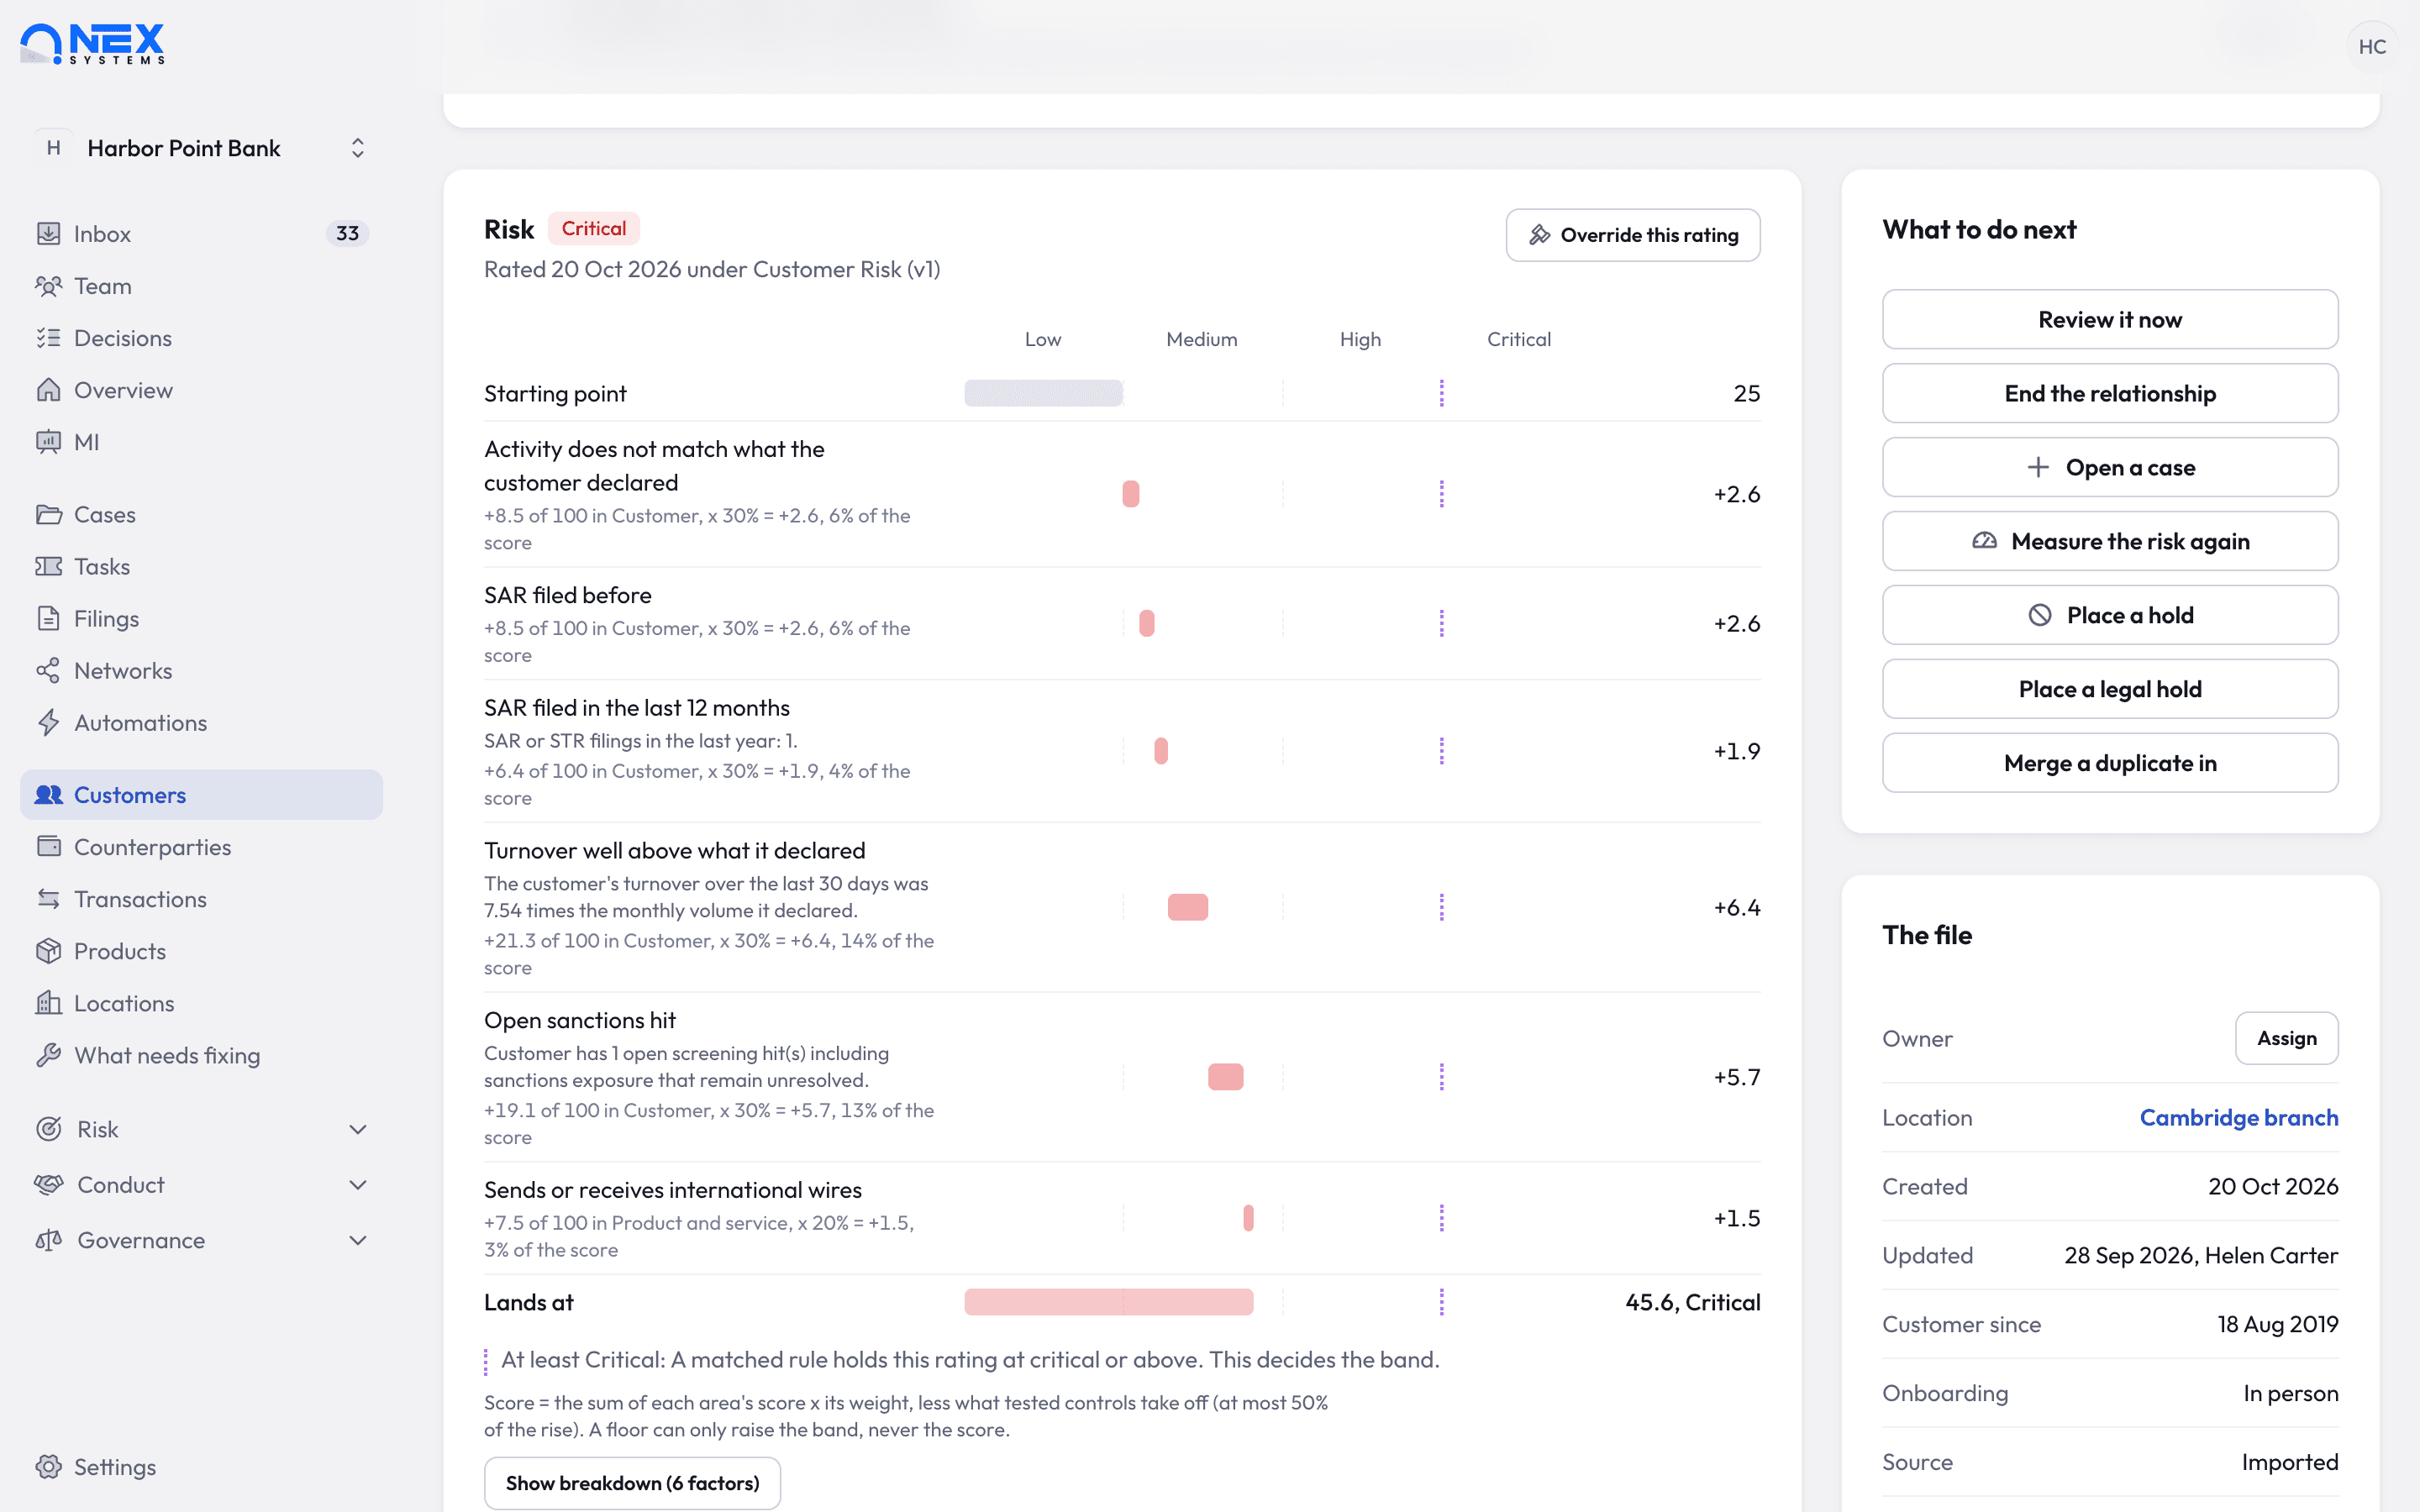Click the ban icon on Place a hold
The image size is (2420, 1512).
click(2040, 615)
